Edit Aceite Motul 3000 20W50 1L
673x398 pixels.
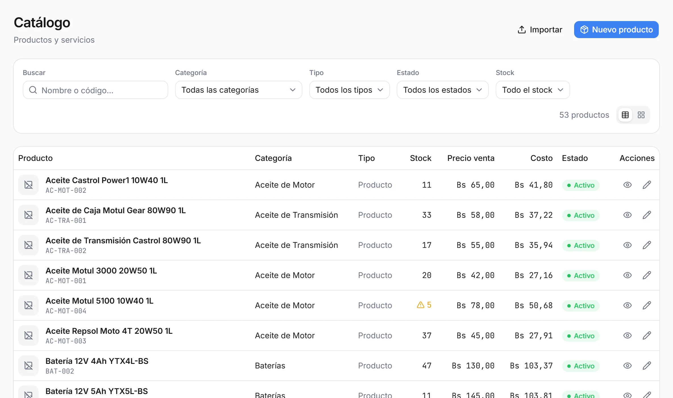(x=647, y=275)
